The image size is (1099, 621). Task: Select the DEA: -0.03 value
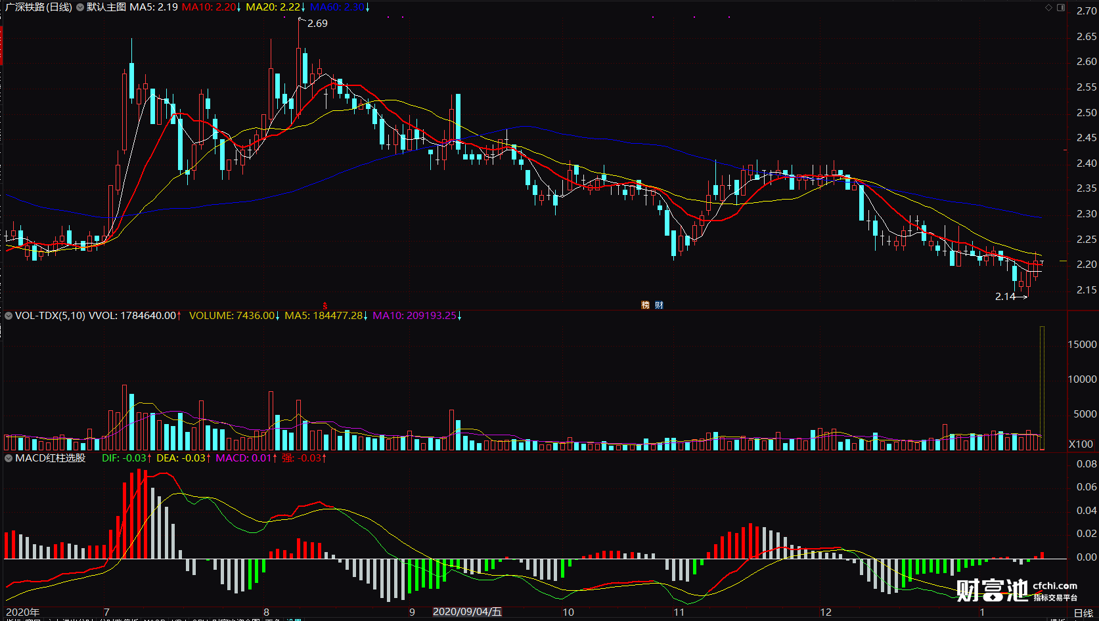click(x=181, y=458)
